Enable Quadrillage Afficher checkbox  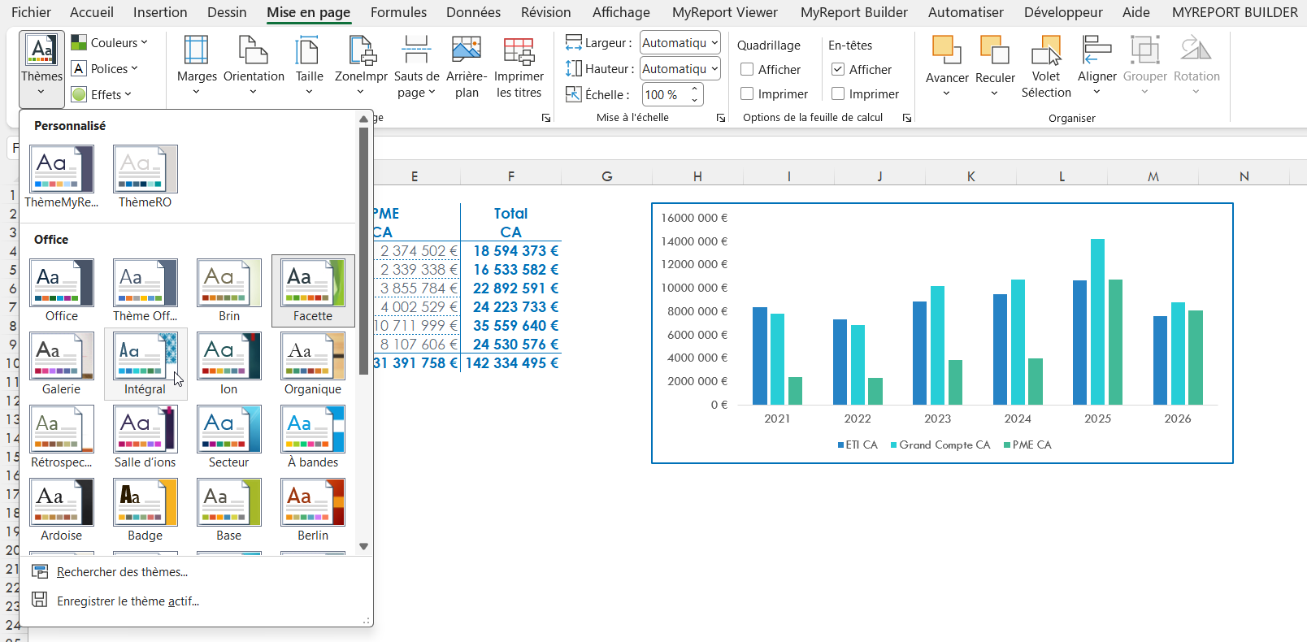tap(747, 70)
